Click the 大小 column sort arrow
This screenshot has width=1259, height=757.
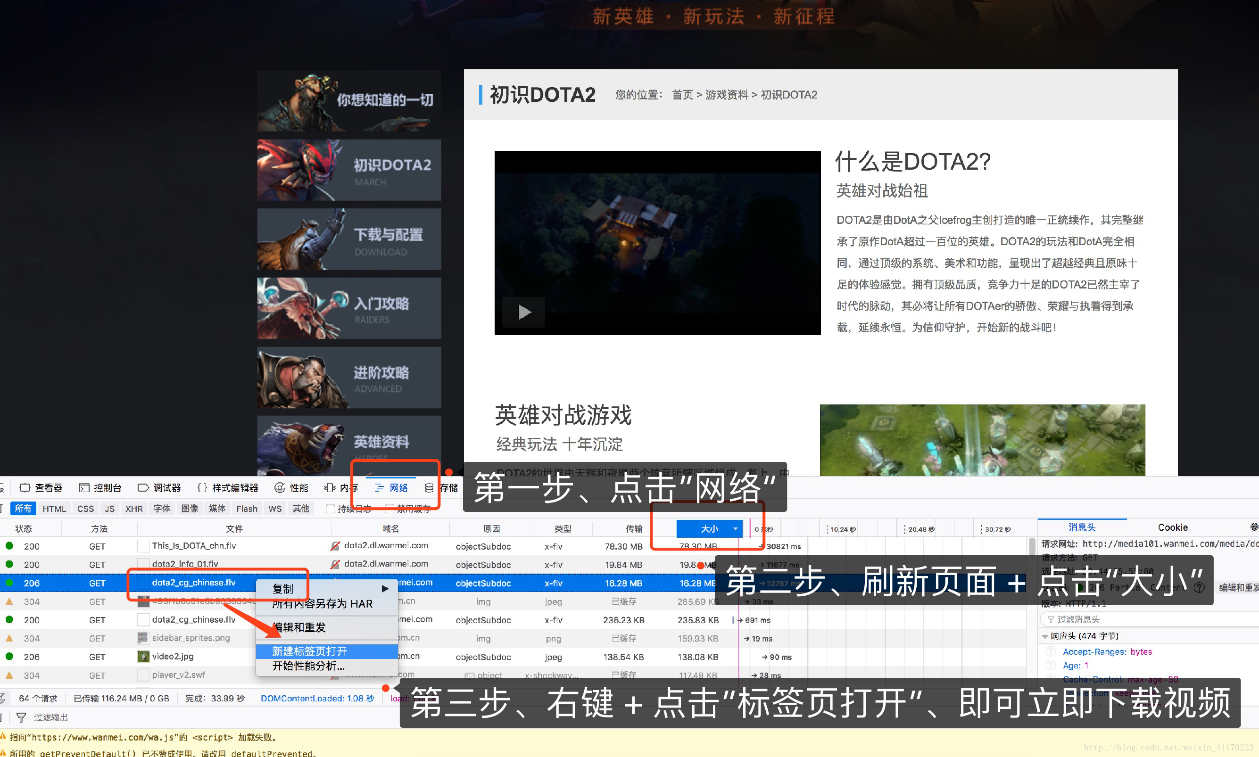735,528
